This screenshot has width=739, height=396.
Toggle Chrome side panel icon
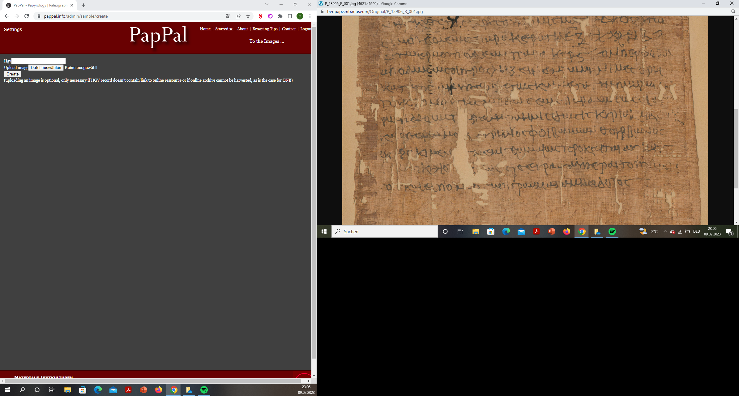290,16
